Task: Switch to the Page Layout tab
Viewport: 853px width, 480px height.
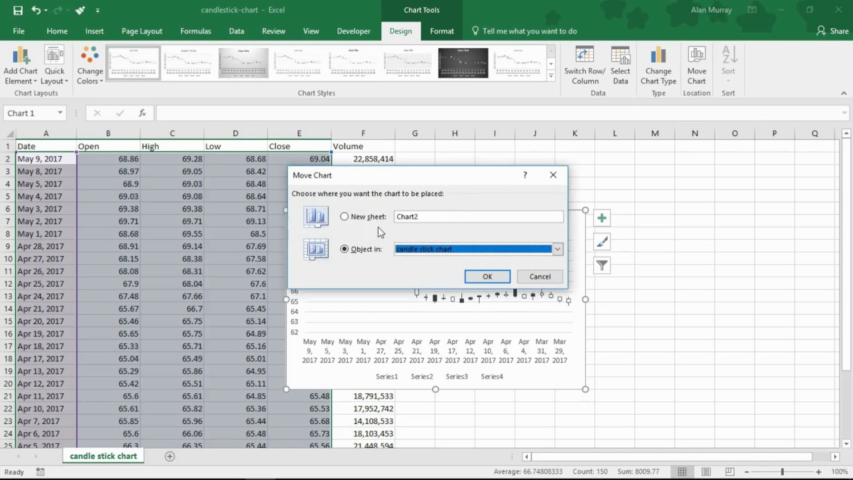Action: [142, 31]
